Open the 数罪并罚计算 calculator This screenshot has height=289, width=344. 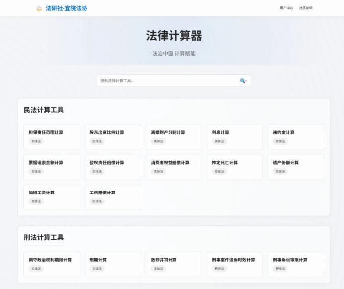coord(173,264)
